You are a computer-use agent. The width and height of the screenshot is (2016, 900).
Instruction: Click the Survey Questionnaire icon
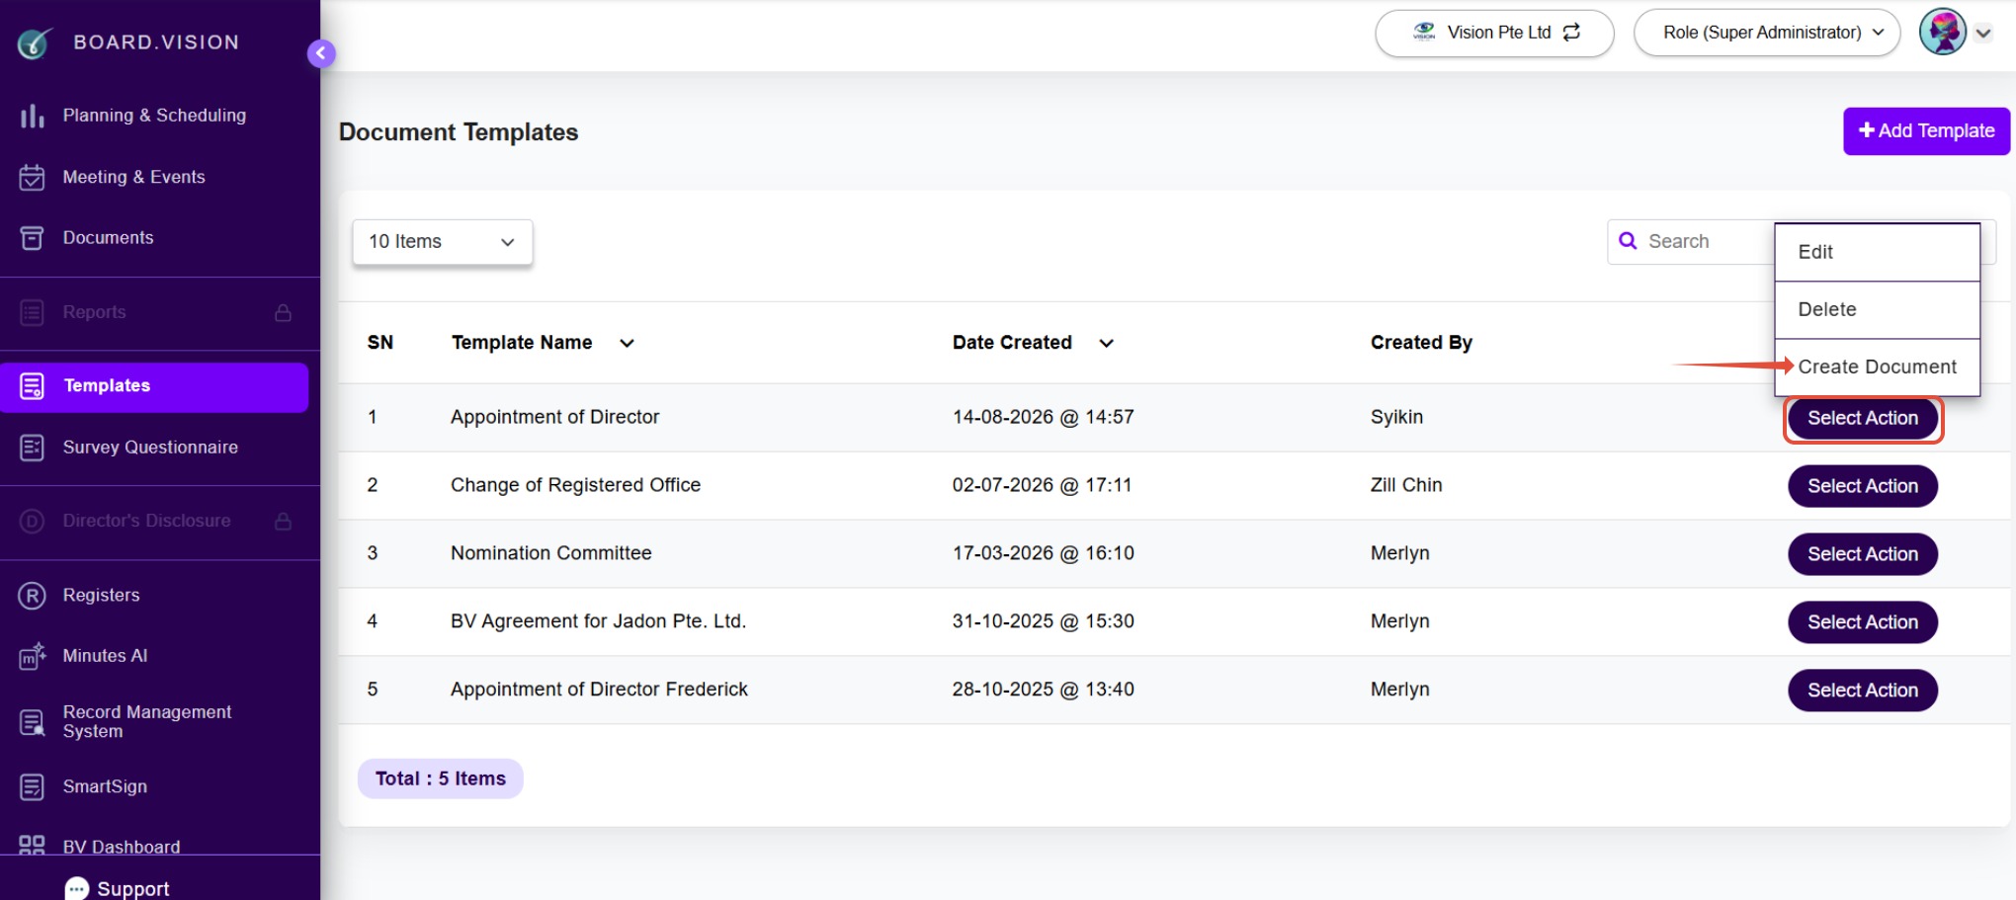tap(32, 448)
